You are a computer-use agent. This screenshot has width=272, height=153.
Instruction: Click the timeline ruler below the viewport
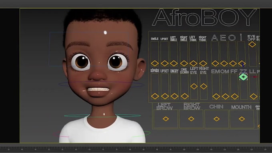(136, 149)
